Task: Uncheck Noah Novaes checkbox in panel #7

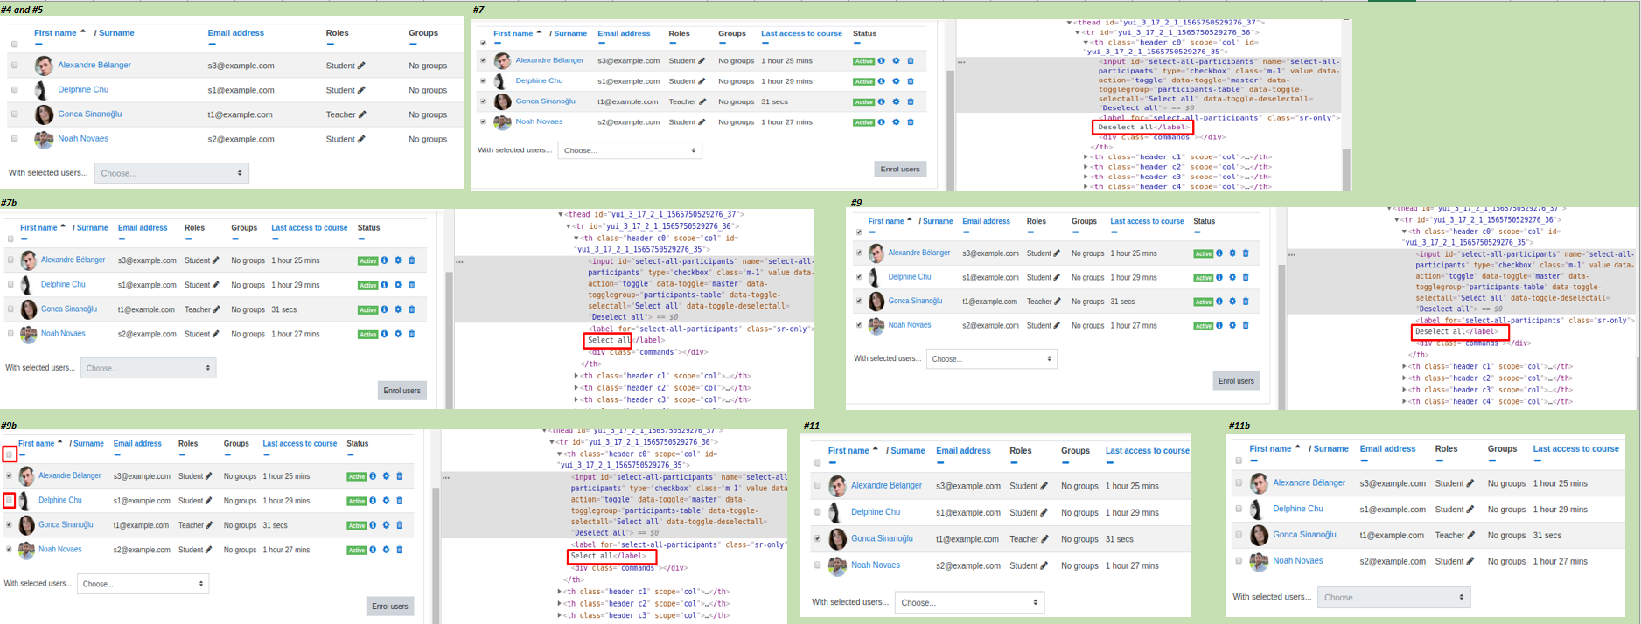Action: 483,122
